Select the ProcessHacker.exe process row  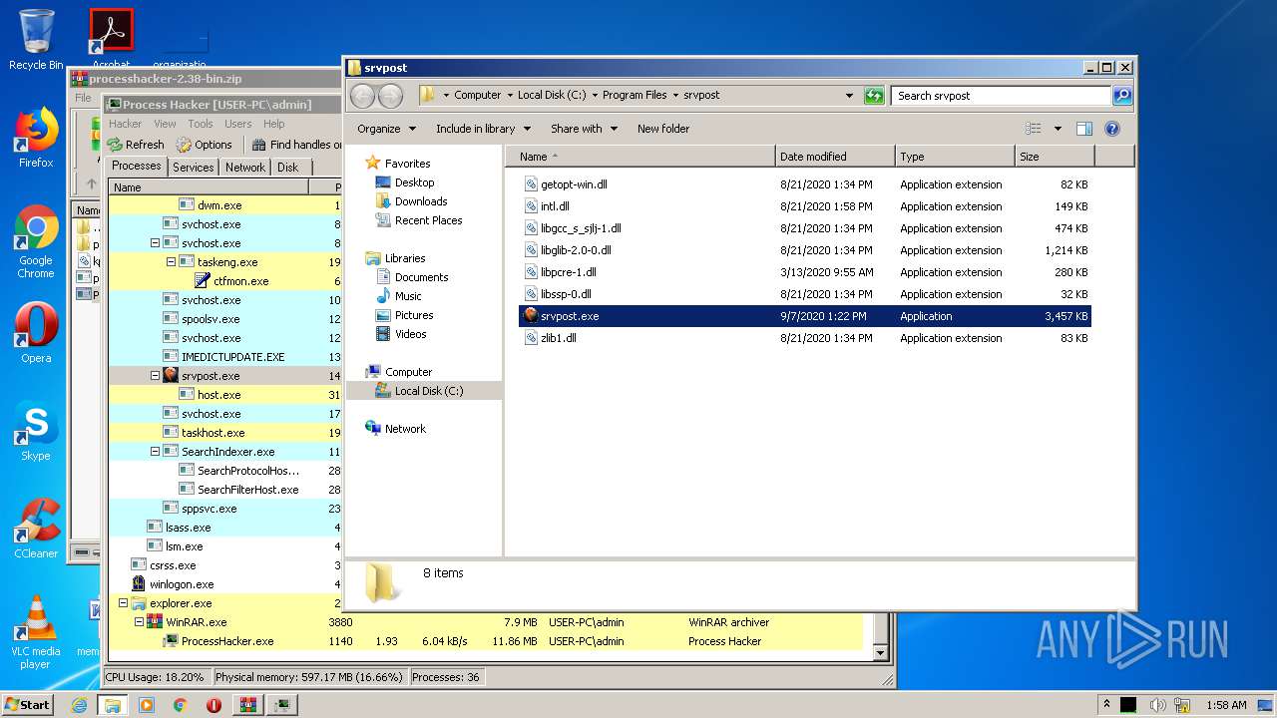[485, 641]
